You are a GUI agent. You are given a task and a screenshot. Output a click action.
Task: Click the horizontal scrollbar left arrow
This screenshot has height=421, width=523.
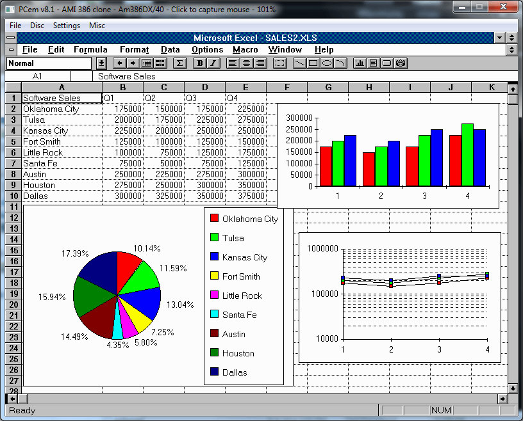coord(12,399)
